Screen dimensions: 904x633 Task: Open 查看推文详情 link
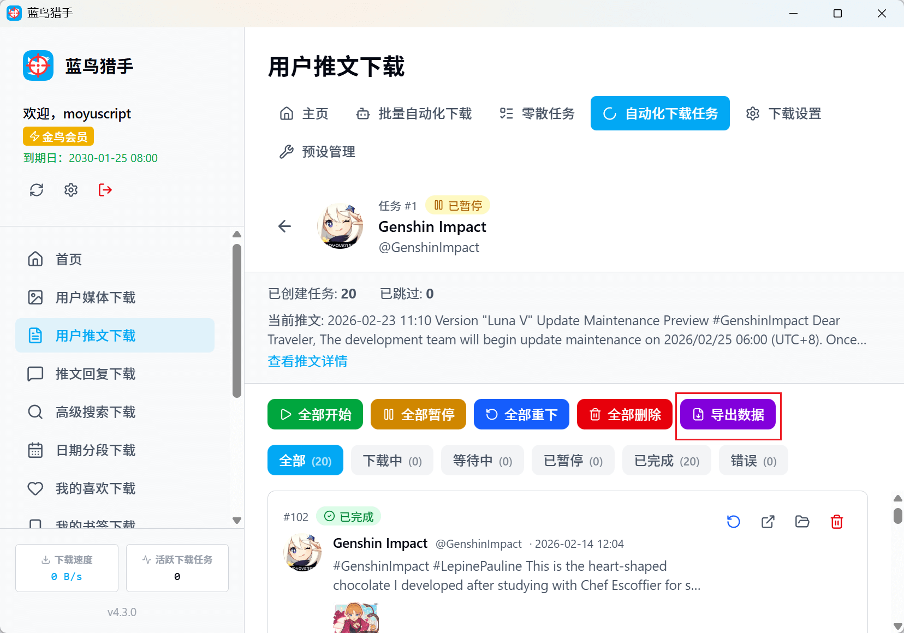point(307,361)
